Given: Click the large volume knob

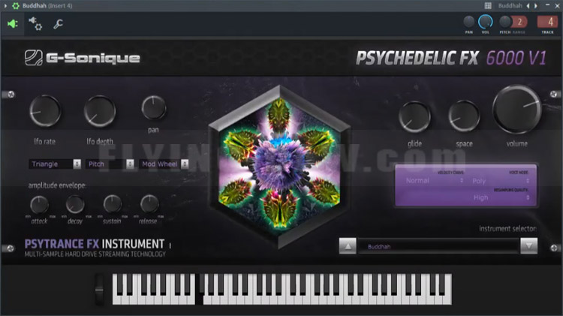Looking at the screenshot, I should 517,109.
